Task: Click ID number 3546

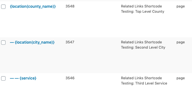Action: (70, 78)
